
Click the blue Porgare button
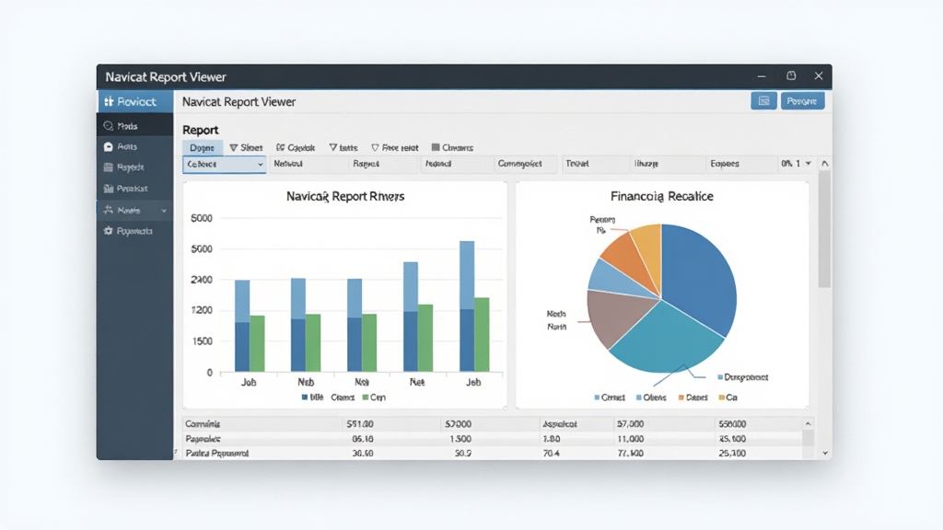click(x=802, y=101)
